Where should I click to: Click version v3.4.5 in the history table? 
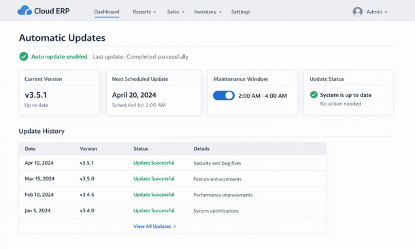87,195
